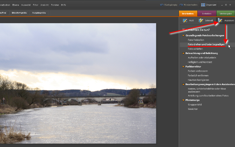Collapse the Beleuchtung und Belichtung section
This screenshot has width=235, height=147.
pyautogui.click(x=183, y=53)
